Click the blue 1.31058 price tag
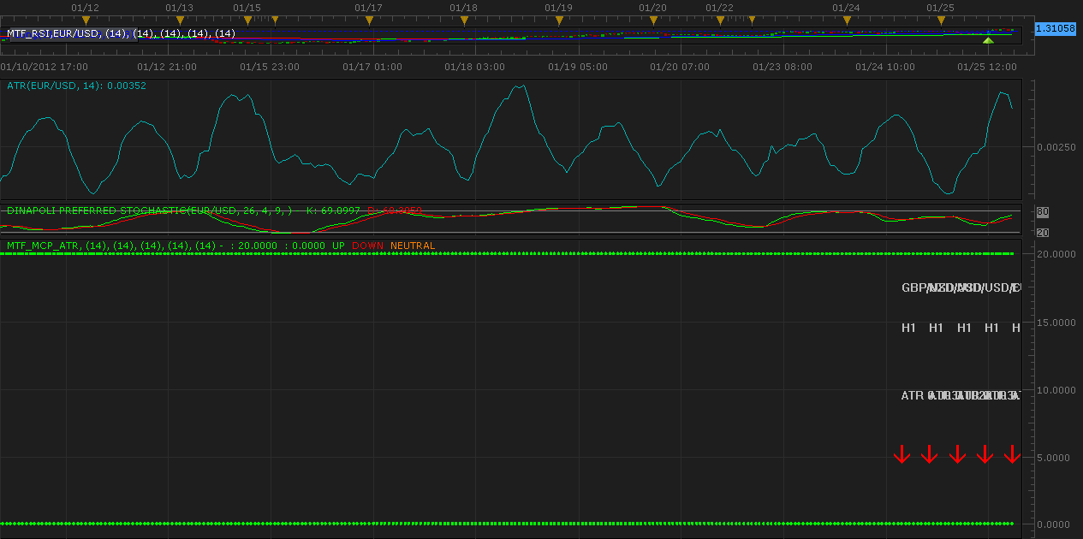This screenshot has height=539, width=1083. (x=1055, y=28)
